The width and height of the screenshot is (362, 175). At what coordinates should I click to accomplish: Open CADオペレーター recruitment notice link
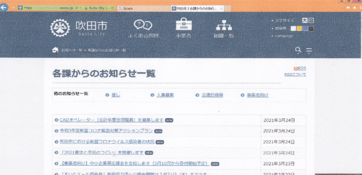(x=111, y=120)
